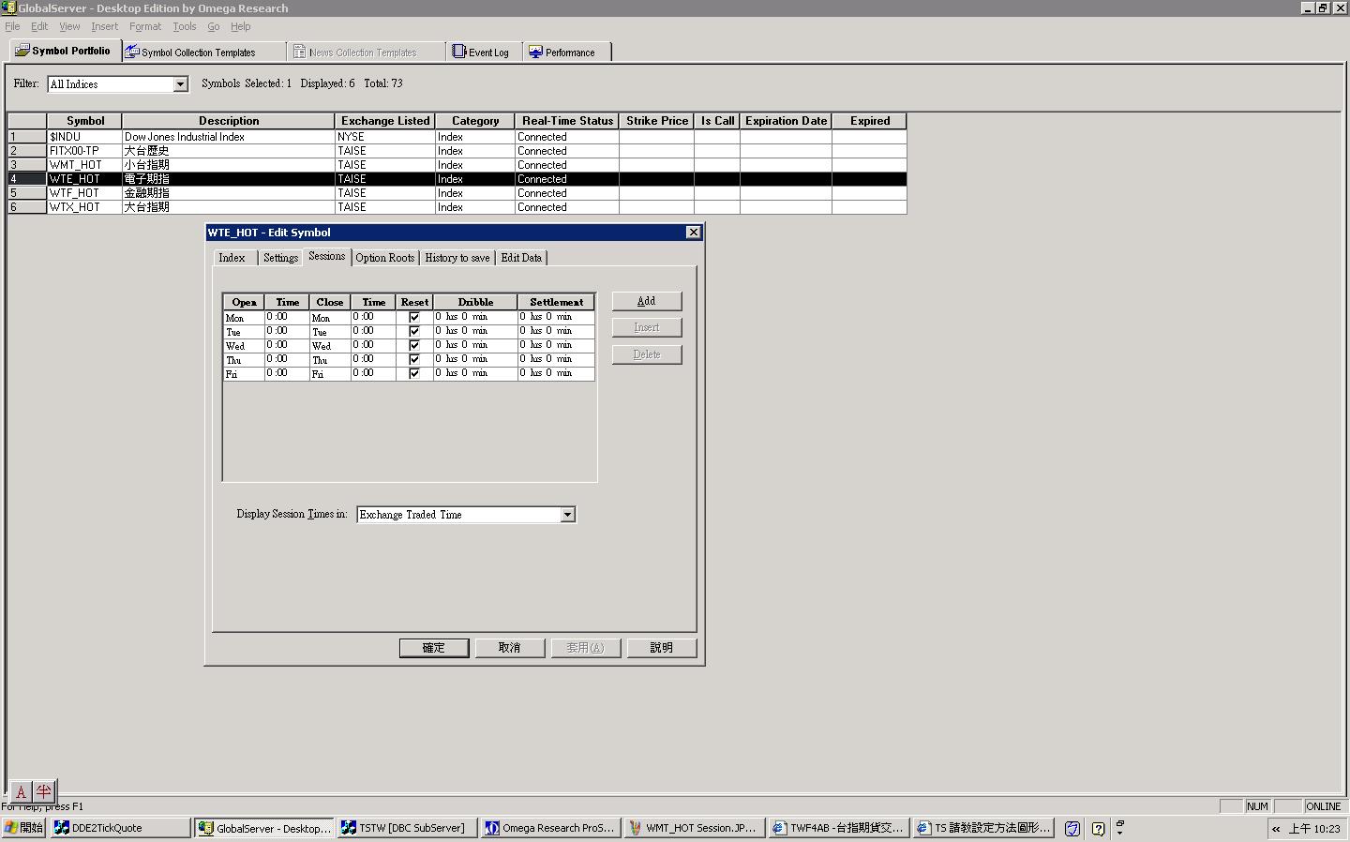Expand hidden system tray icons chevron
Viewport: 1350px width, 842px height.
[1276, 829]
